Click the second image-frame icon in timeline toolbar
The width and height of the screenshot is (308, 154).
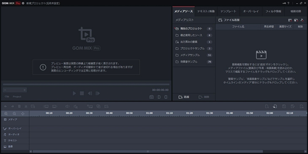[x=54, y=106]
